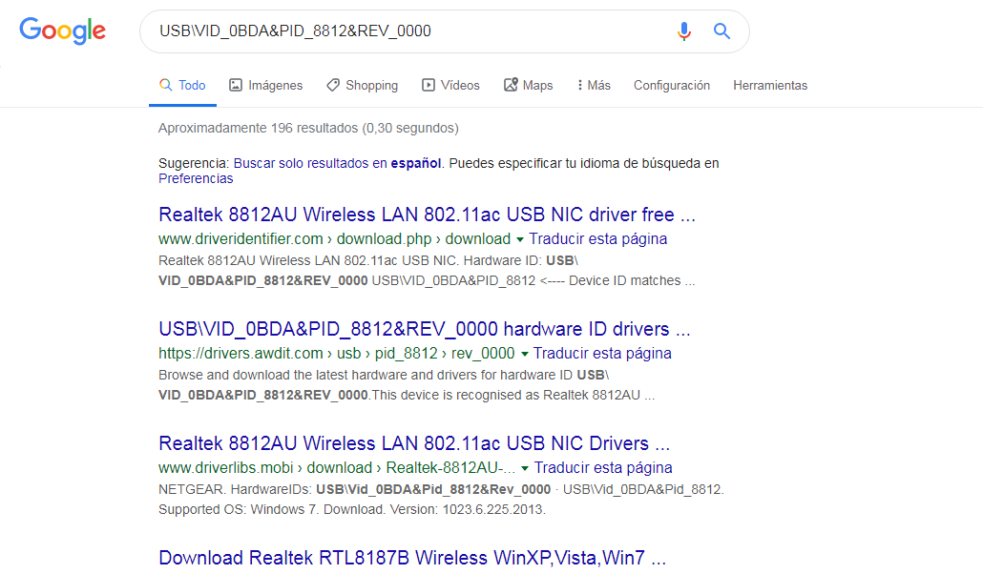Image resolution: width=983 pixels, height=574 pixels.
Task: Open the Configuración menu
Action: click(672, 85)
